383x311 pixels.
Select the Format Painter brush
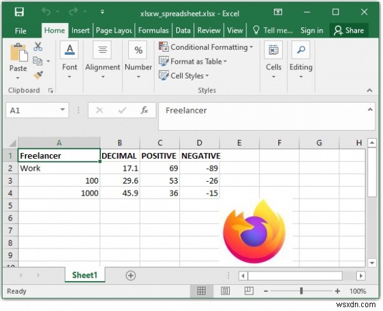pos(38,75)
